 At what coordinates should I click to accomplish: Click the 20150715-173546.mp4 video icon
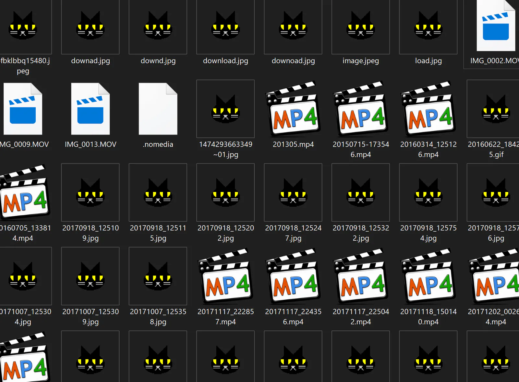361,109
